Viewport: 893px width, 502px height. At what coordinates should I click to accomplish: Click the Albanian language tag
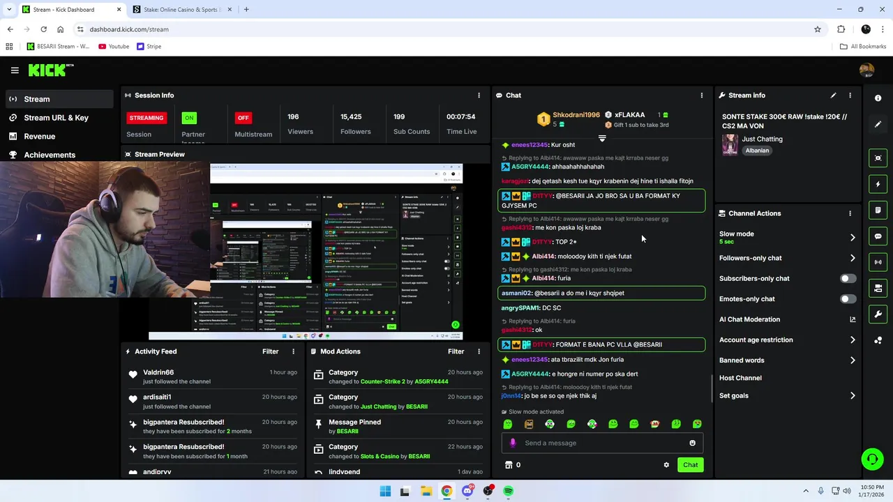coord(757,151)
